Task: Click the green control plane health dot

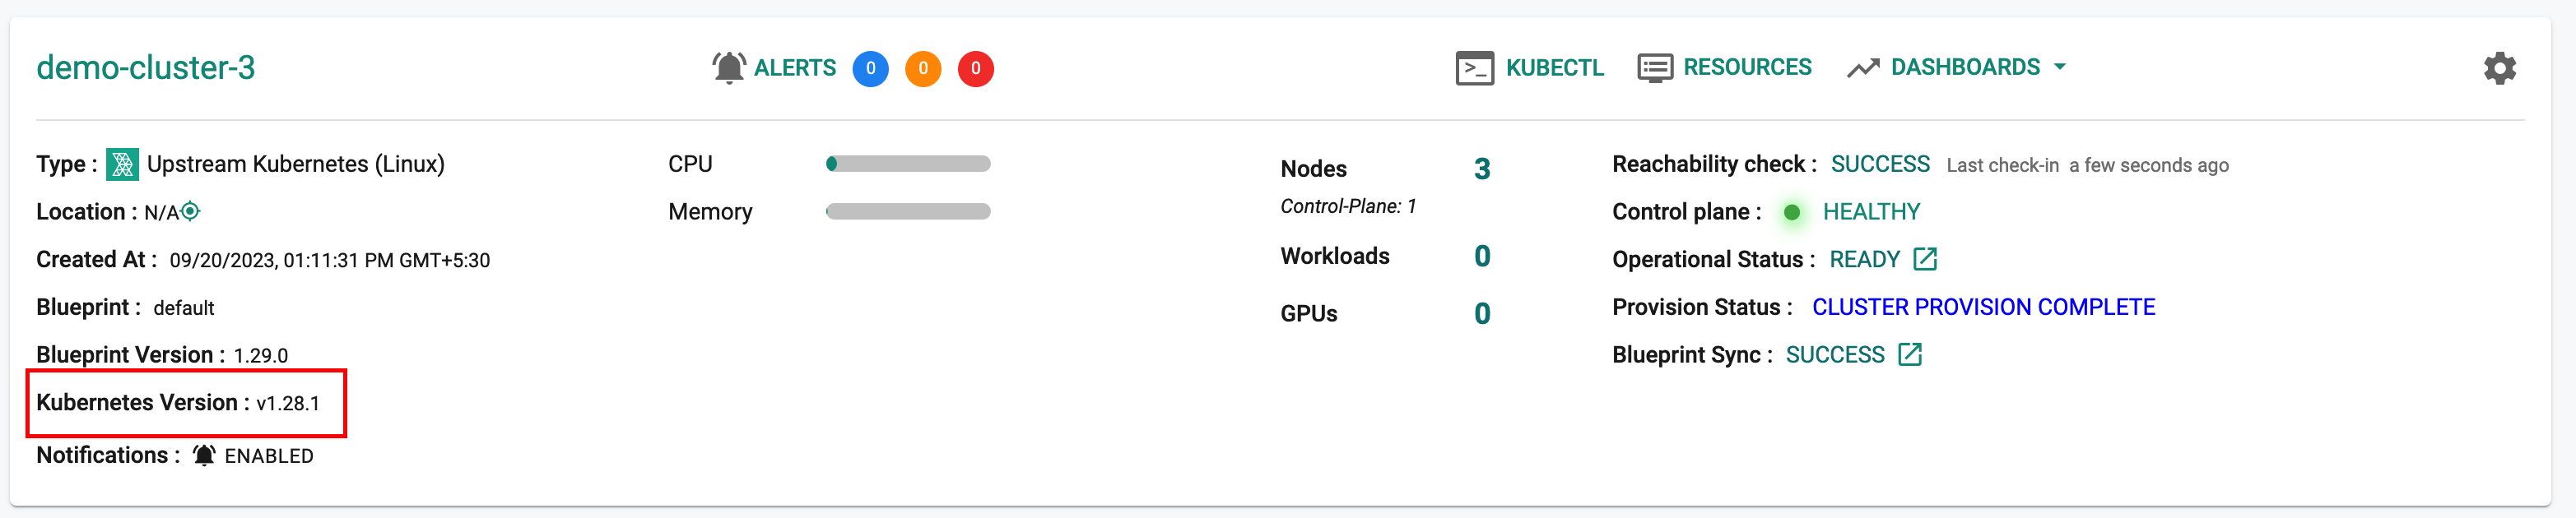Action: tap(1792, 212)
